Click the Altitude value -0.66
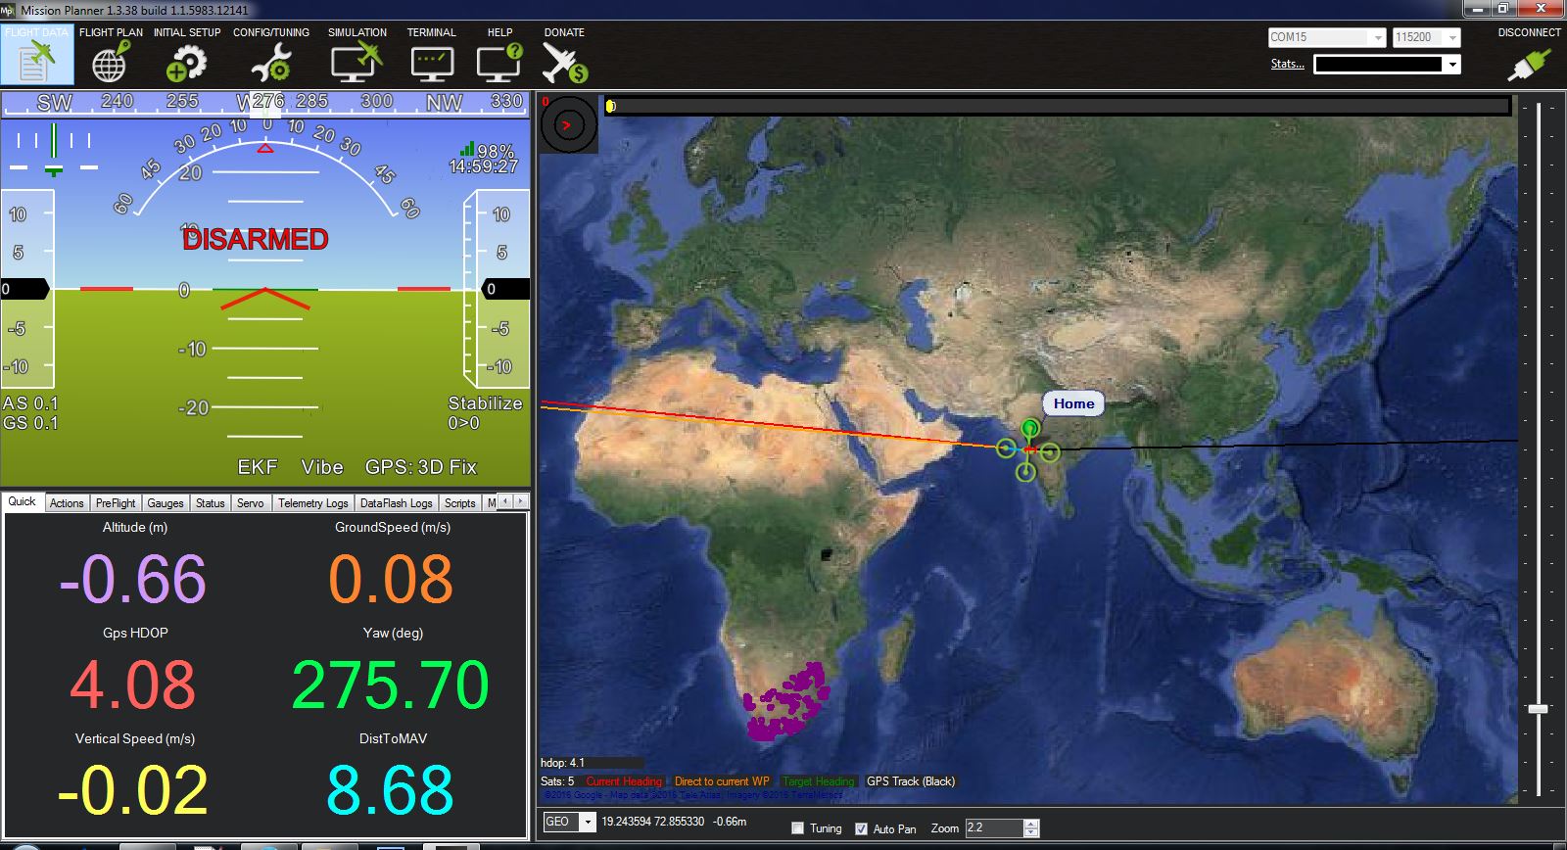 pyautogui.click(x=133, y=579)
